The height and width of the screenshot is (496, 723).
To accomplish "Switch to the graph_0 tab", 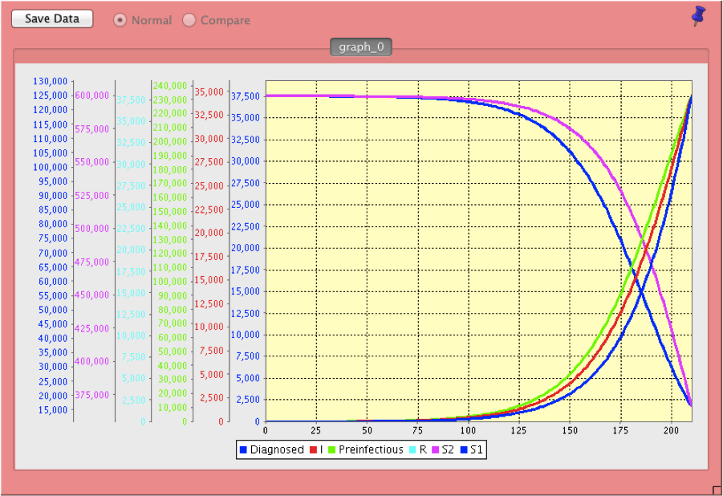I will [x=361, y=47].
